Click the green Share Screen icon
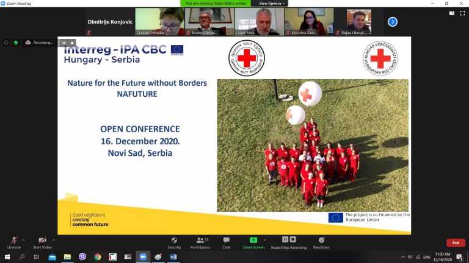 (x=253, y=240)
